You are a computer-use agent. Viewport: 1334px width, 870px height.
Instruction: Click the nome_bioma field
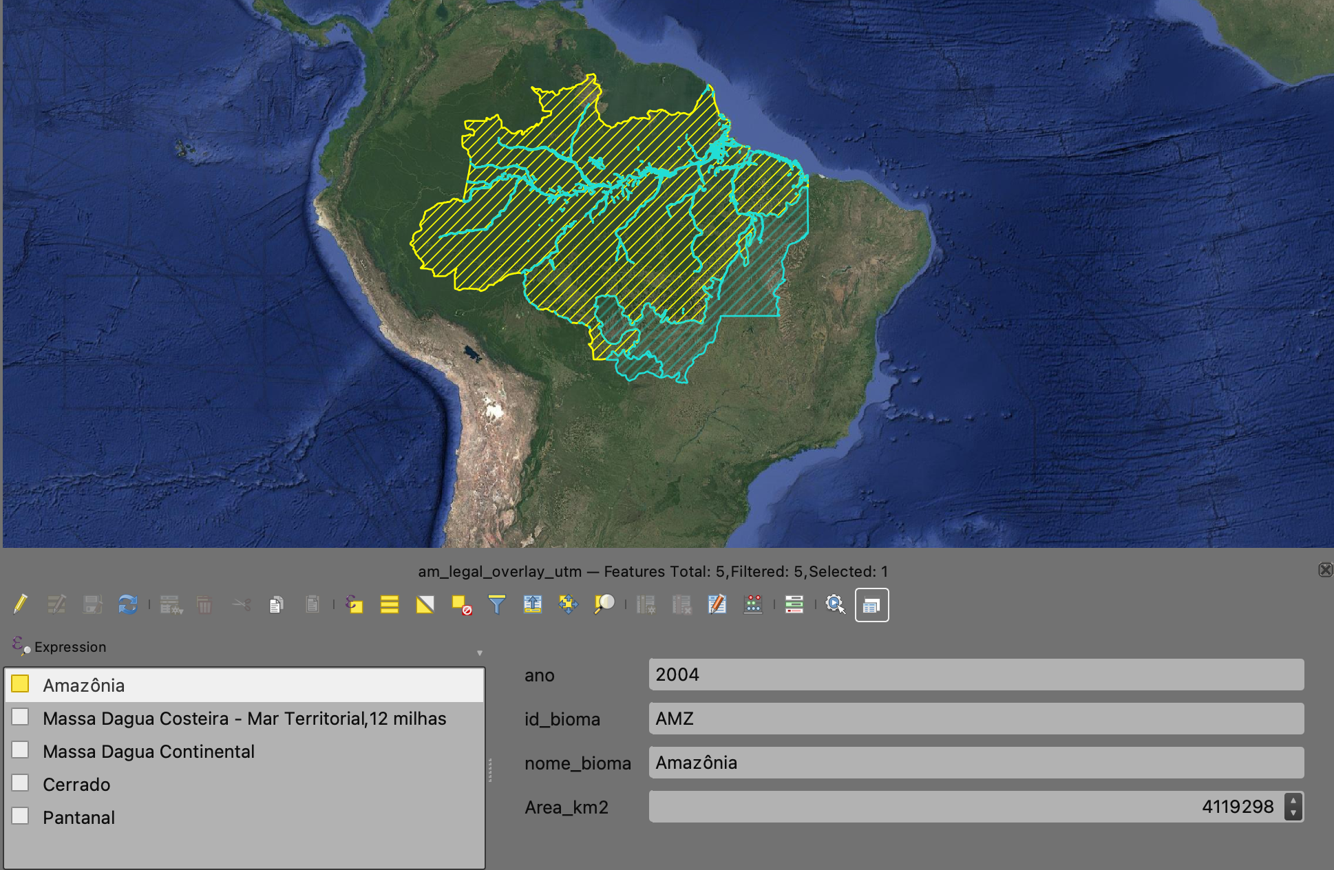pos(975,763)
